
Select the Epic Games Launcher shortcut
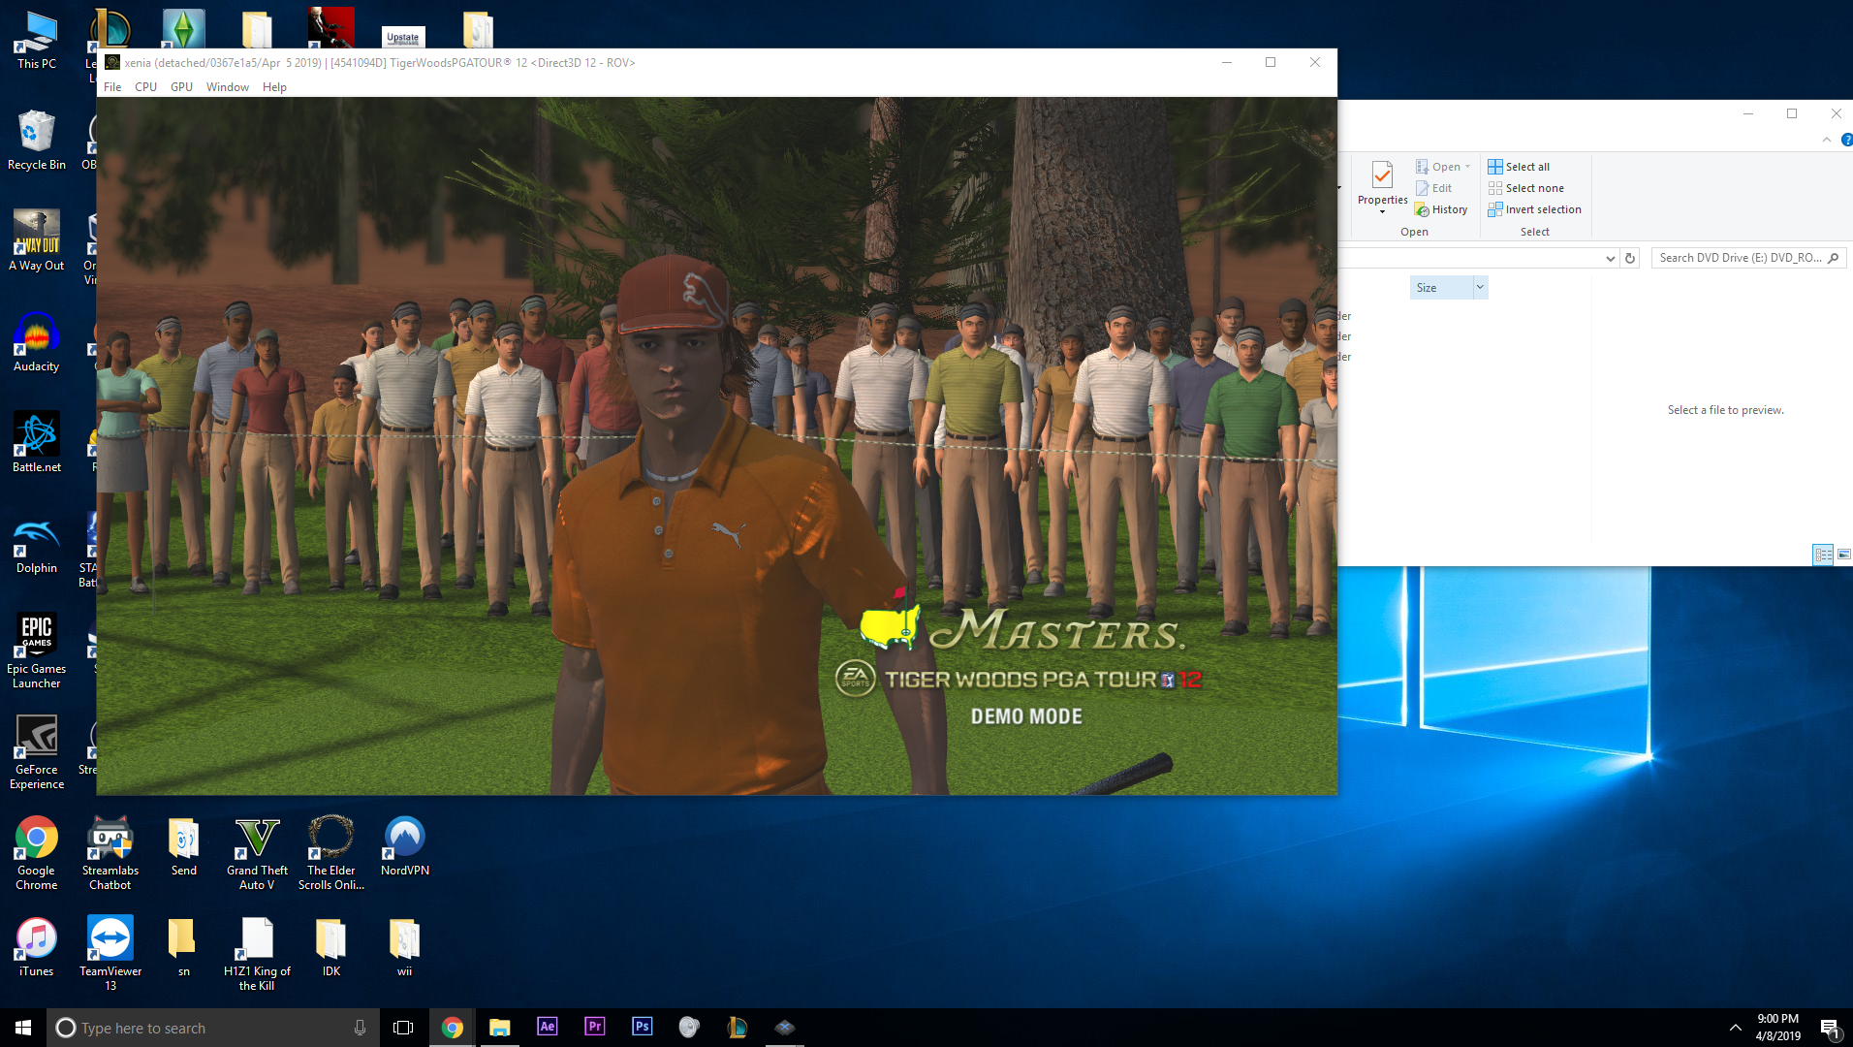37,651
